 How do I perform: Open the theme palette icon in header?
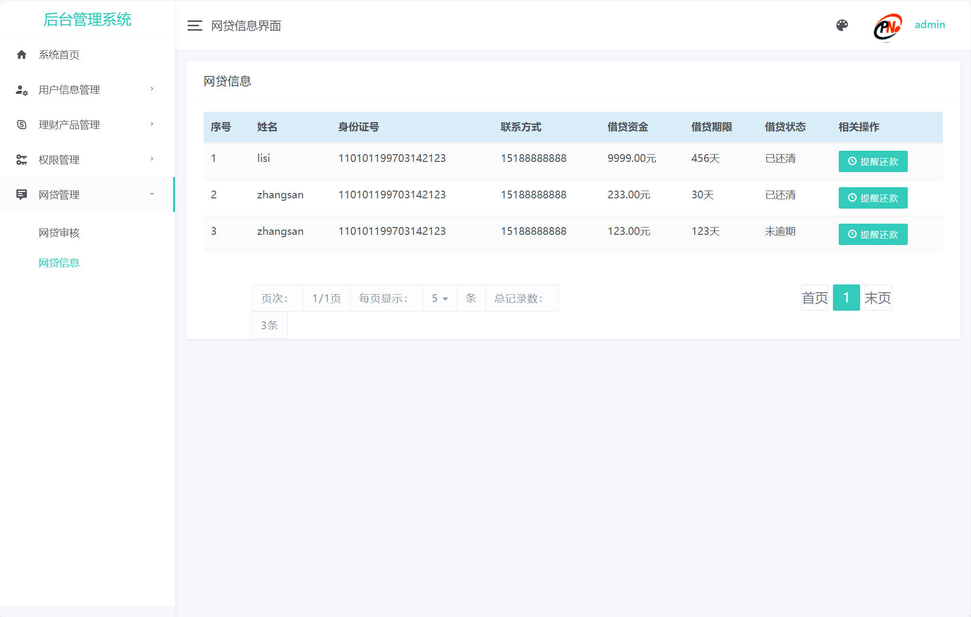843,24
